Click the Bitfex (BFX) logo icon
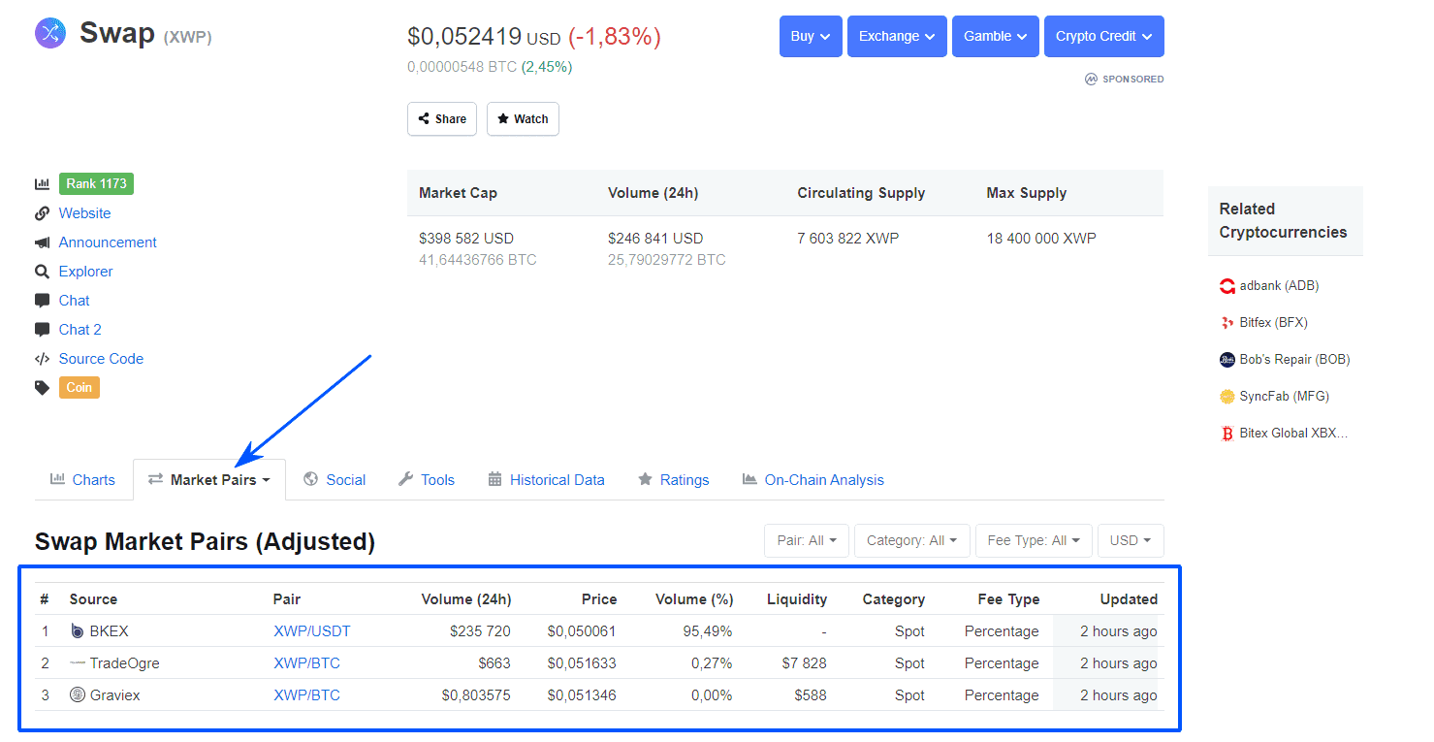 click(1227, 323)
